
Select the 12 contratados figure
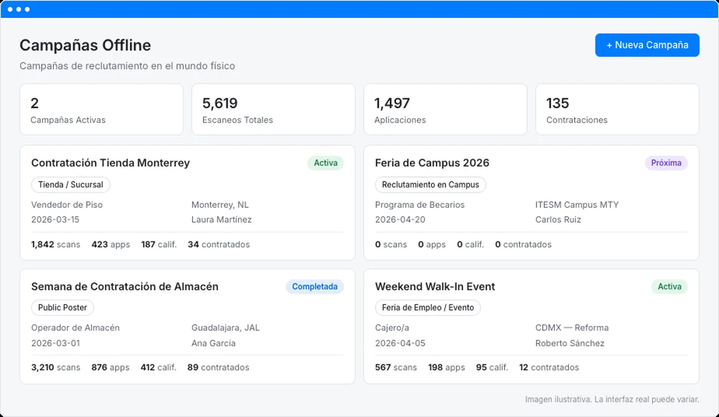549,368
